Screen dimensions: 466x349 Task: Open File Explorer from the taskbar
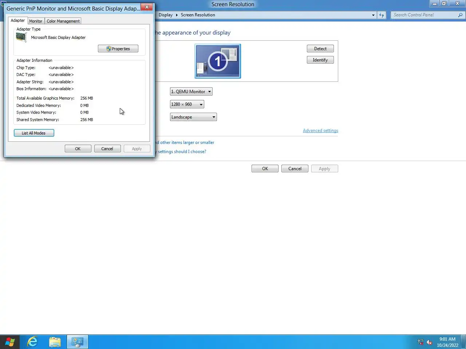[x=55, y=342]
